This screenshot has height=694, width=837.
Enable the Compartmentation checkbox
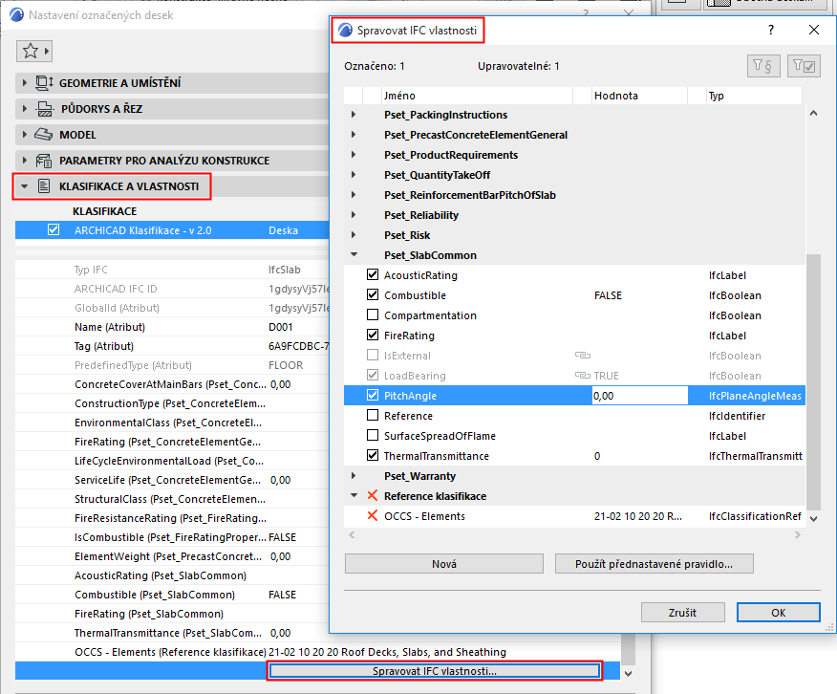tap(372, 315)
